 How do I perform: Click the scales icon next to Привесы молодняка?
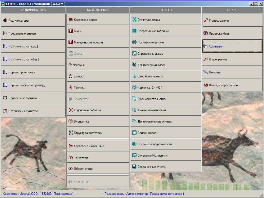point(5,98)
